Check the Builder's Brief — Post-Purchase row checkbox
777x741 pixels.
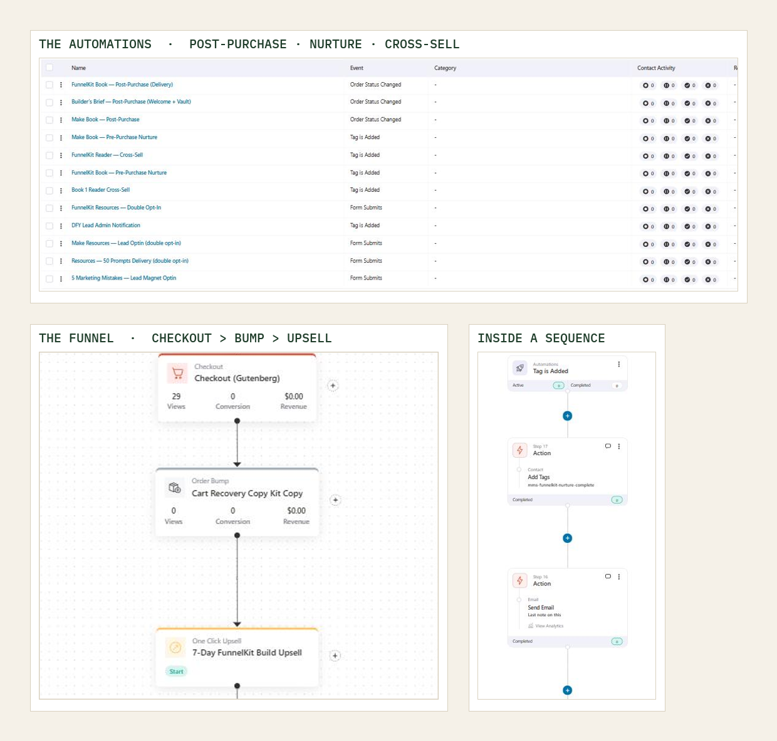click(50, 102)
